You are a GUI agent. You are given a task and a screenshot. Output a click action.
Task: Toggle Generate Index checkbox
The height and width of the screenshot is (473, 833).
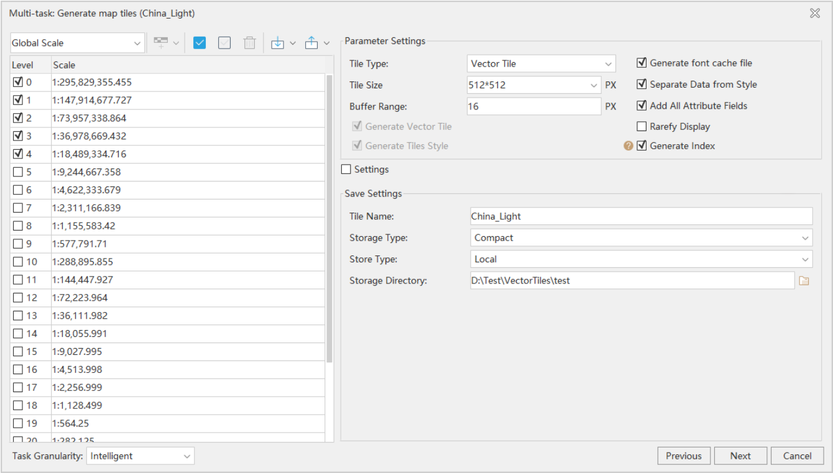[x=642, y=146]
